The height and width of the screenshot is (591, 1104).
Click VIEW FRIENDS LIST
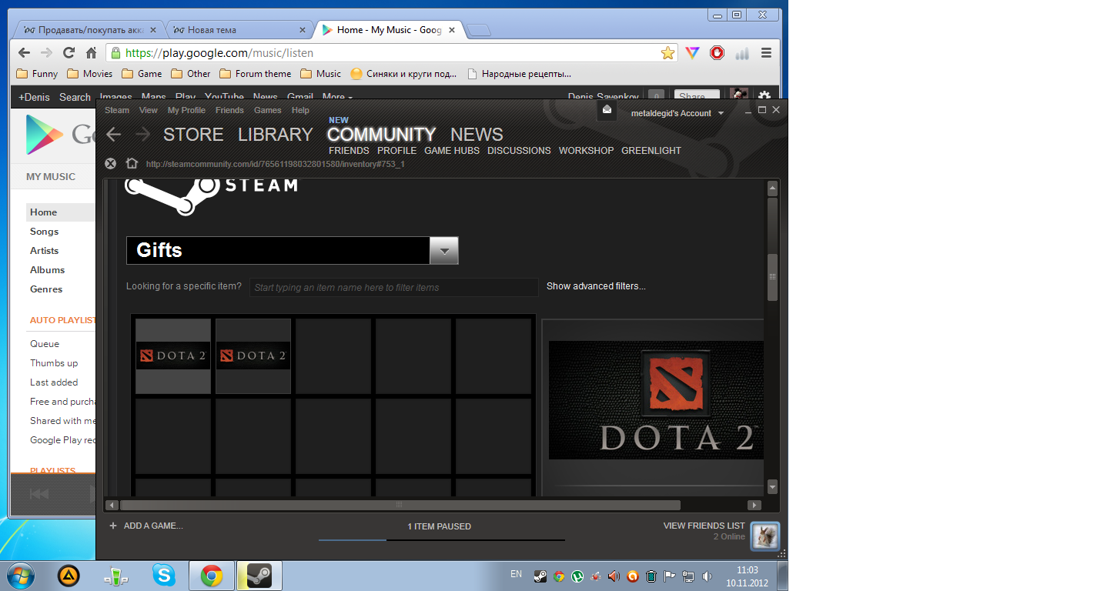(x=704, y=526)
